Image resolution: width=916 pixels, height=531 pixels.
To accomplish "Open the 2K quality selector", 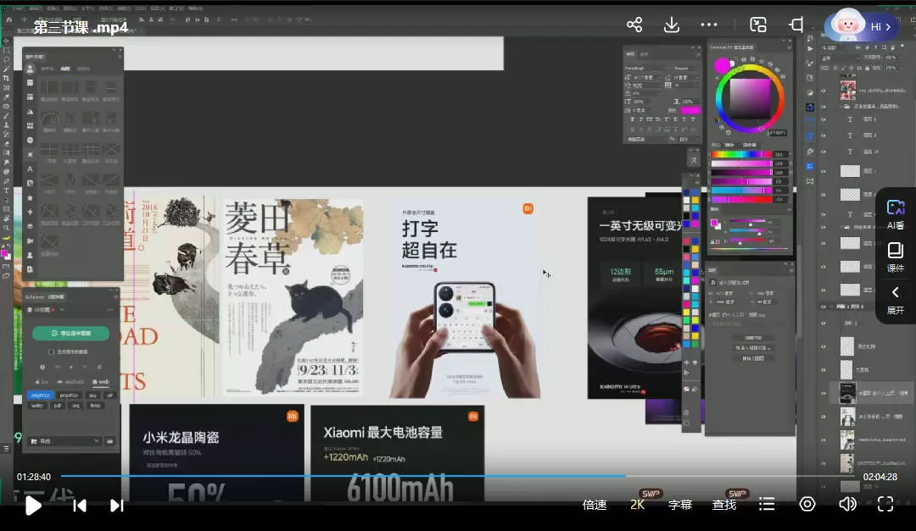I will coord(638,505).
